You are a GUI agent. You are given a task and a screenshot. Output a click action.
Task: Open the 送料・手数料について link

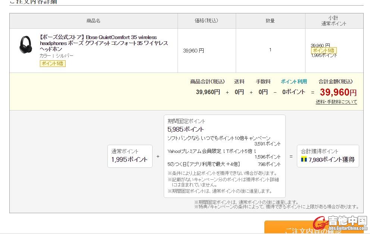pos(336,102)
